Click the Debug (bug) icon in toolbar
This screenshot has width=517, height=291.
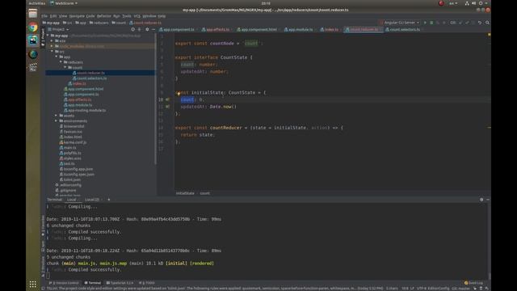click(x=431, y=23)
